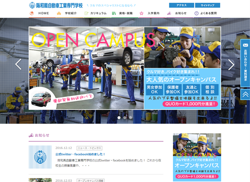Select the first carousel dot indicator
250x182 pixels.
click(119, 117)
